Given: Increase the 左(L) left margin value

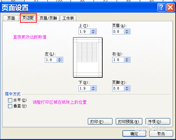Looking at the screenshot, I should [59, 58].
